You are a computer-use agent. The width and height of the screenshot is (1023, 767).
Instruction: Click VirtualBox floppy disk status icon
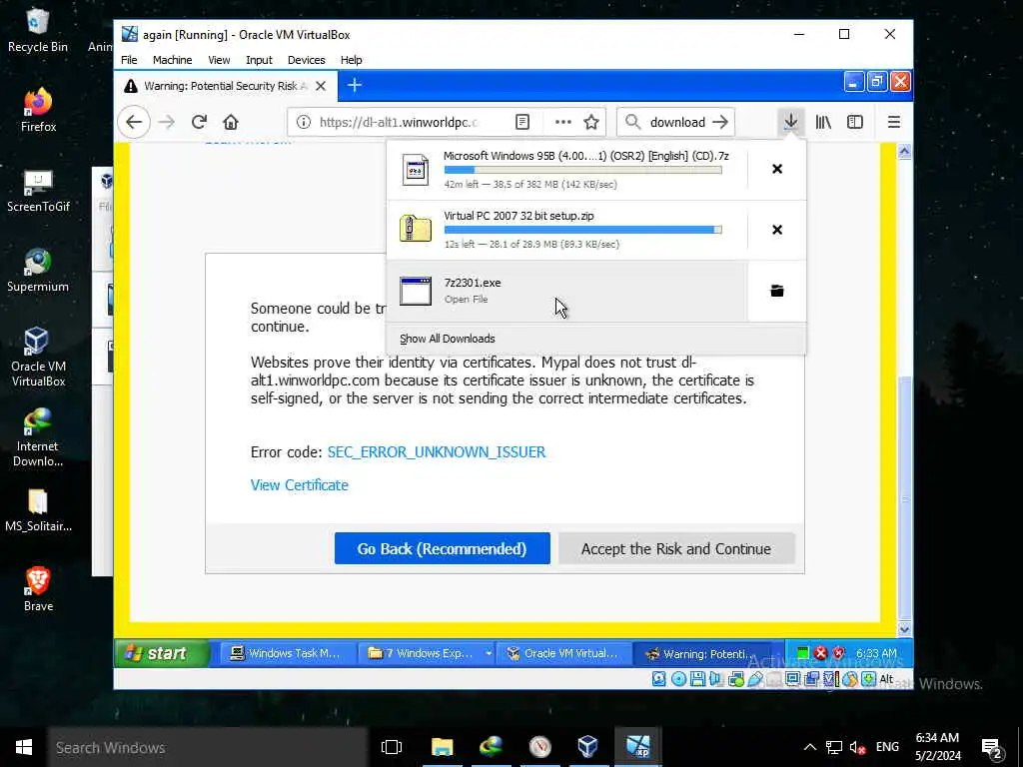coord(697,679)
